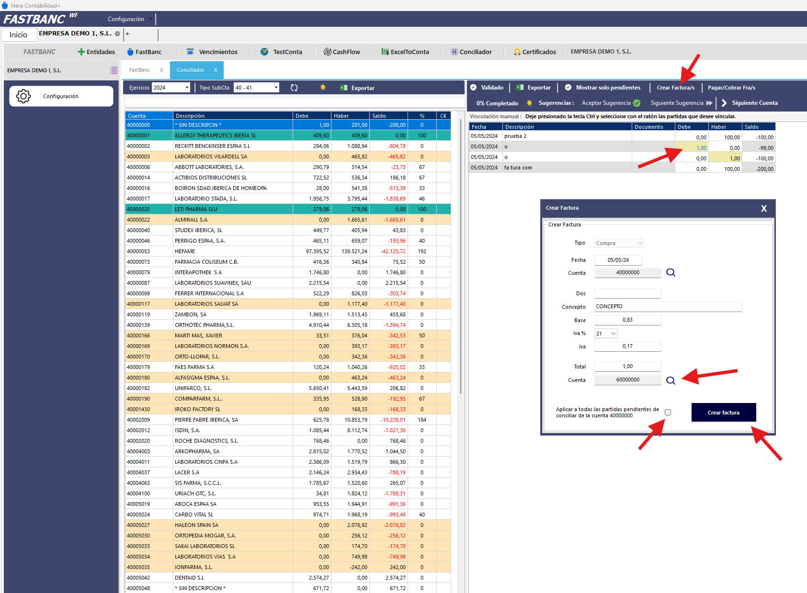Open the CashFlow module
The width and height of the screenshot is (807, 593).
point(342,52)
